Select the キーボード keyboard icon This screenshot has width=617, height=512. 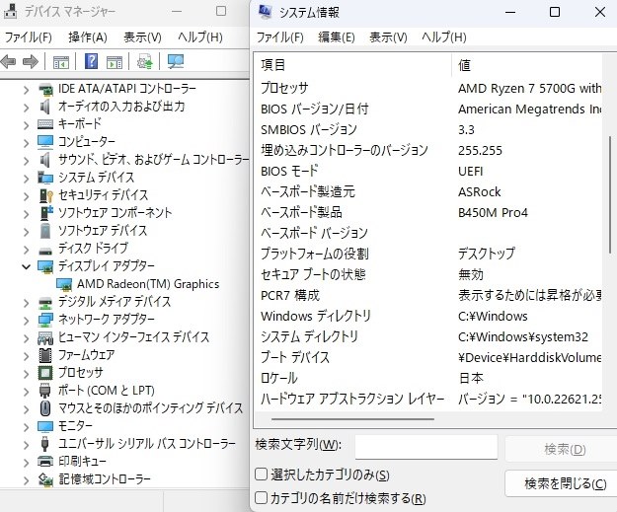coord(45,124)
